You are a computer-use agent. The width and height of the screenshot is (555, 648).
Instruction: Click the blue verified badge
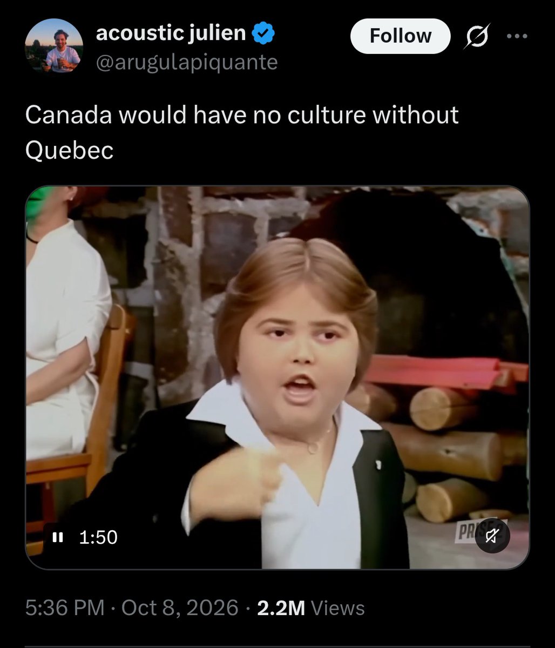click(x=264, y=33)
